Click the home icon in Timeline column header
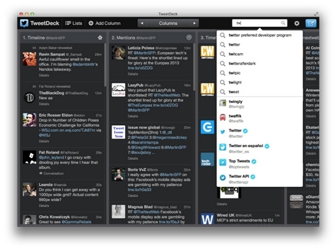The image size is (336, 250). click(x=100, y=38)
